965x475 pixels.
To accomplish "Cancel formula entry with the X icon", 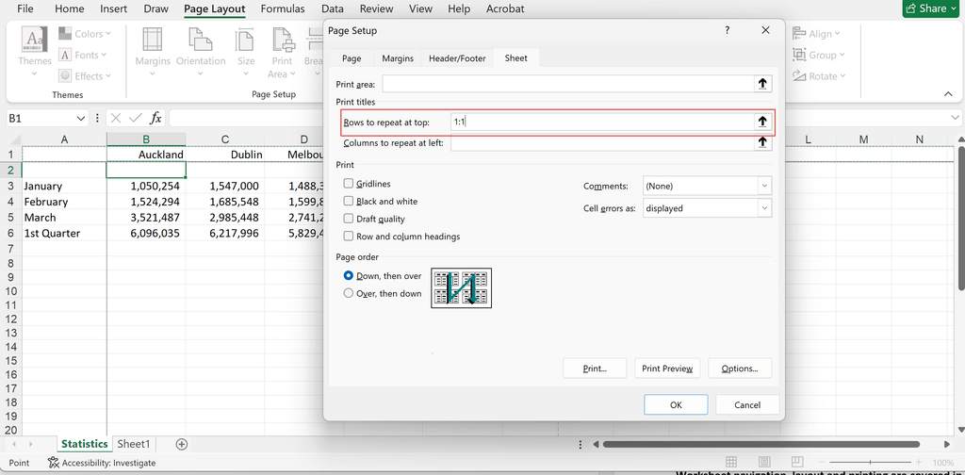I will point(116,118).
